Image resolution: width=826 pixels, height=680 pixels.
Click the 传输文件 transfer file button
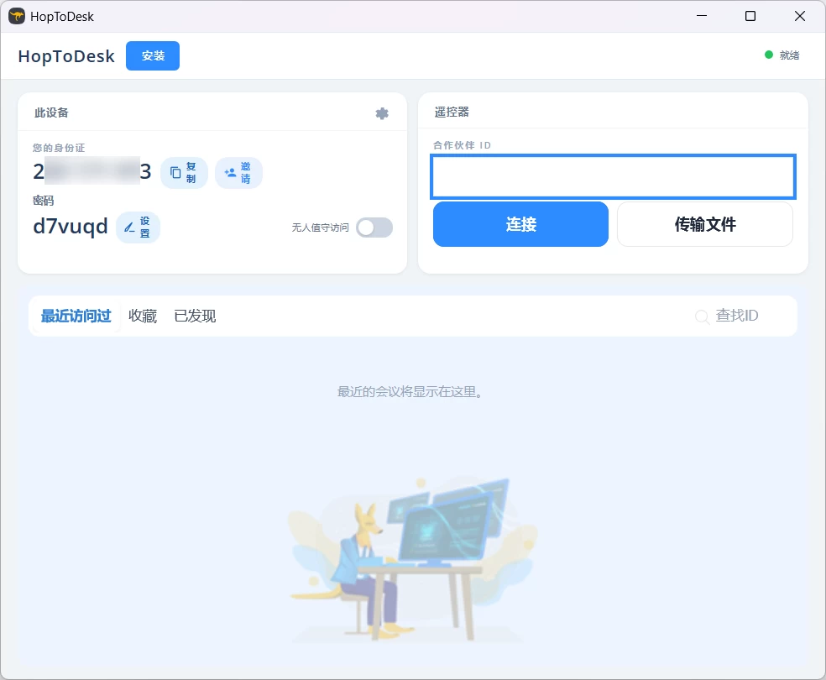(705, 224)
